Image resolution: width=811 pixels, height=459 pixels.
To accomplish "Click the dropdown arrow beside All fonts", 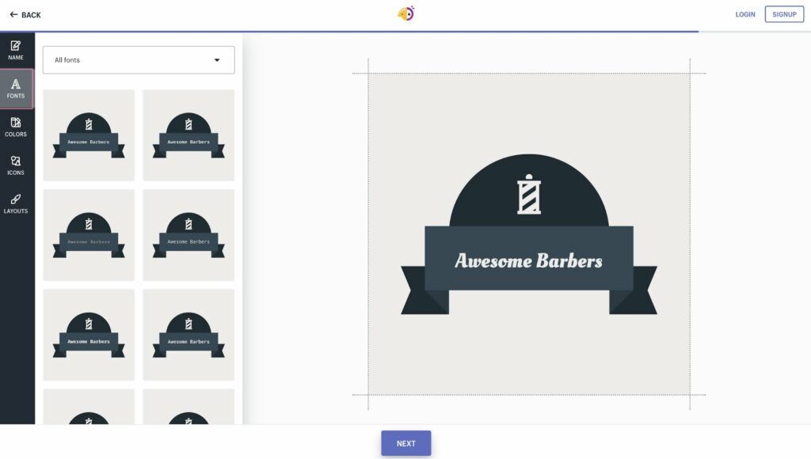I will pyautogui.click(x=217, y=60).
